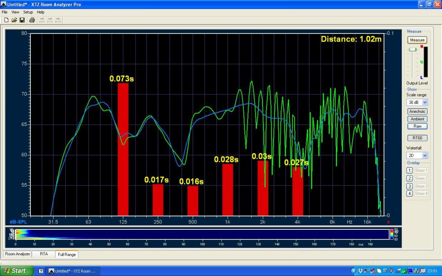Viewport: 442px width, 276px height.
Task: Toggle the Show 1 overlay
Action: [421, 170]
